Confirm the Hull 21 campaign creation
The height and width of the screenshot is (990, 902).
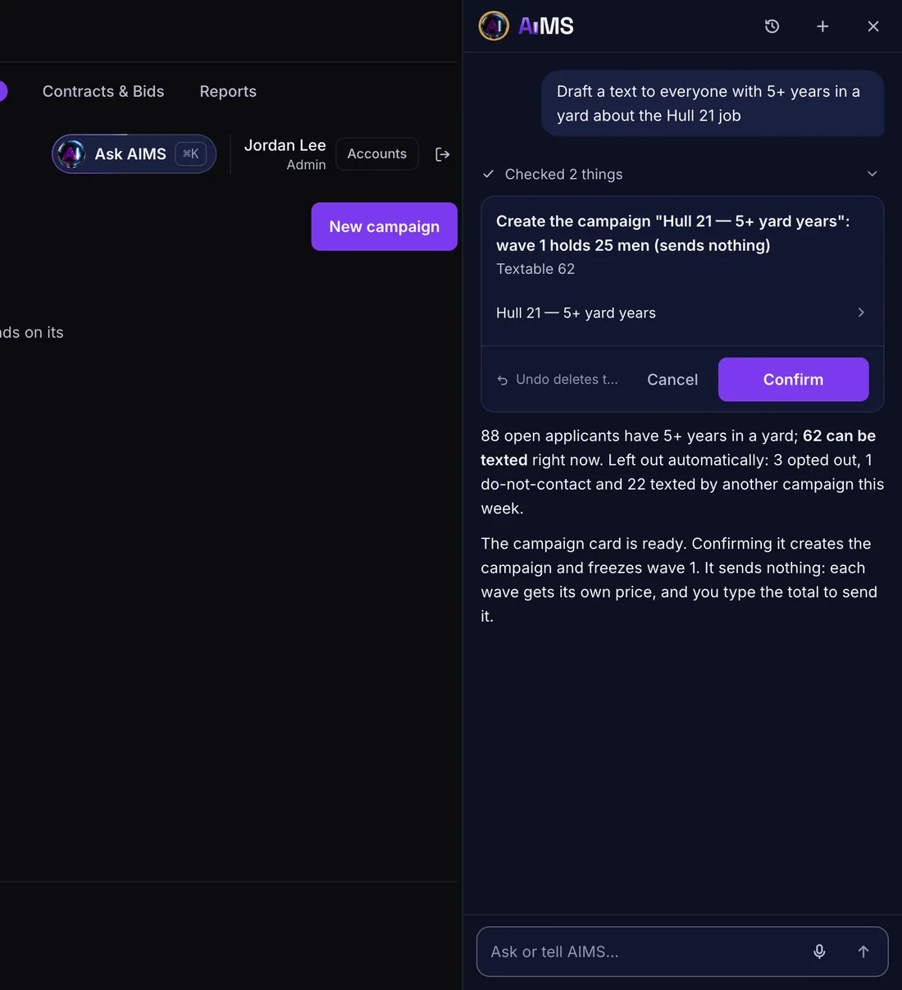[x=793, y=380]
